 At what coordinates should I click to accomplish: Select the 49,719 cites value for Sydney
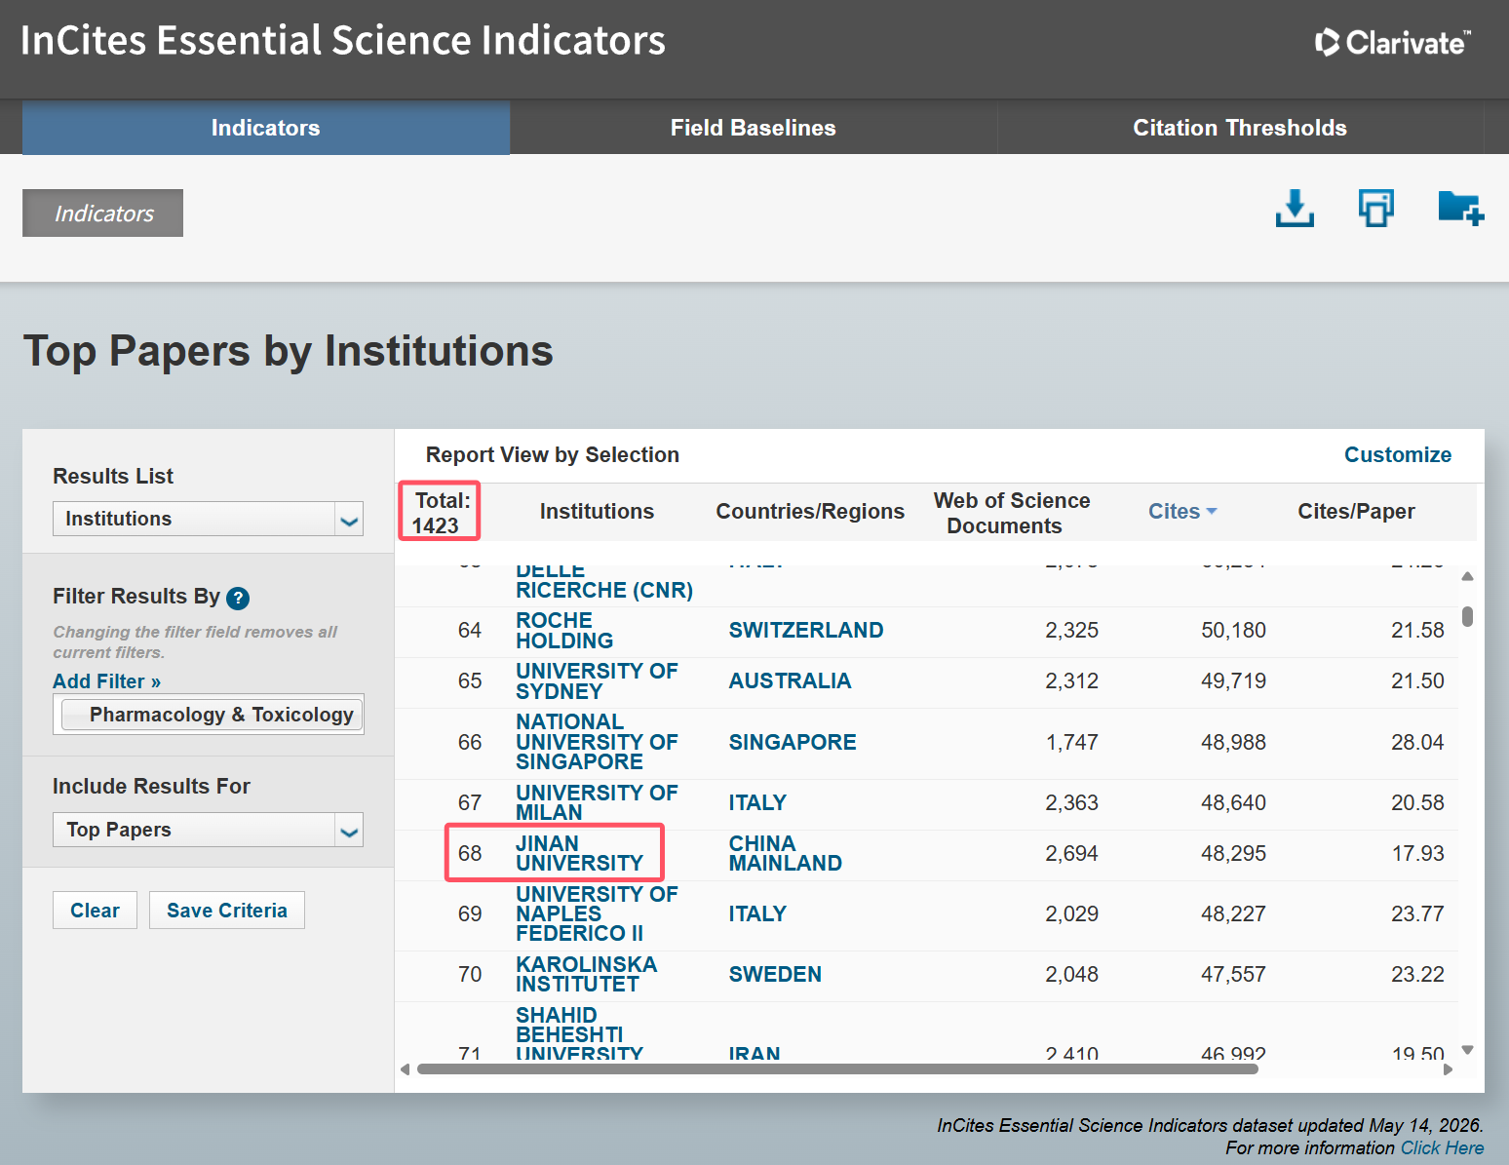(1233, 681)
